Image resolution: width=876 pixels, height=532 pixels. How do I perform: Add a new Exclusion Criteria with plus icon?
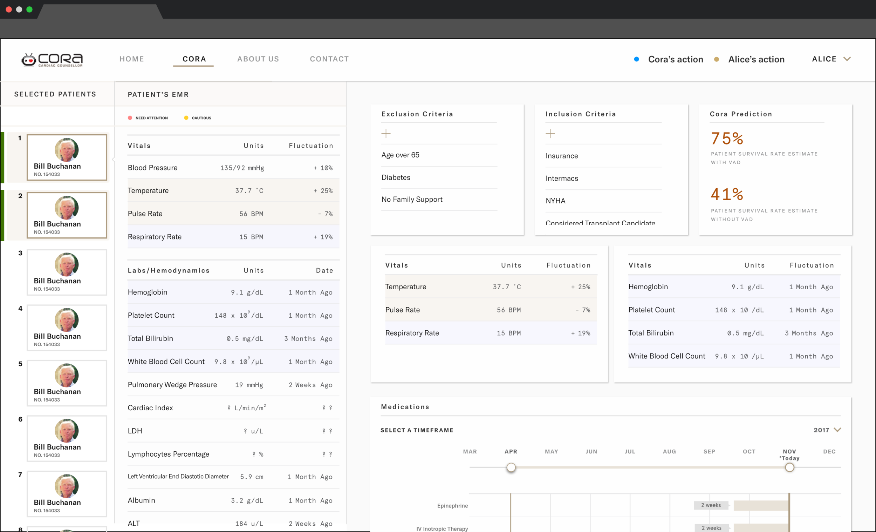[x=386, y=134]
